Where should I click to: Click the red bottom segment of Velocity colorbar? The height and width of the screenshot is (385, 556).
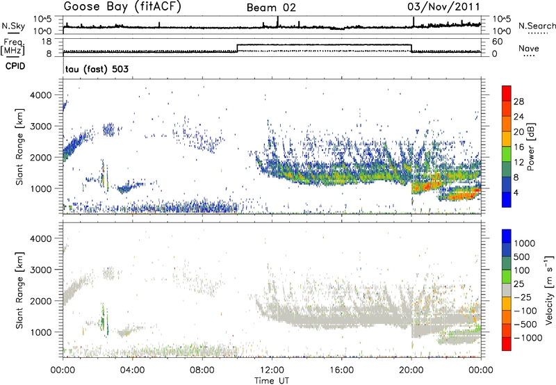507,344
